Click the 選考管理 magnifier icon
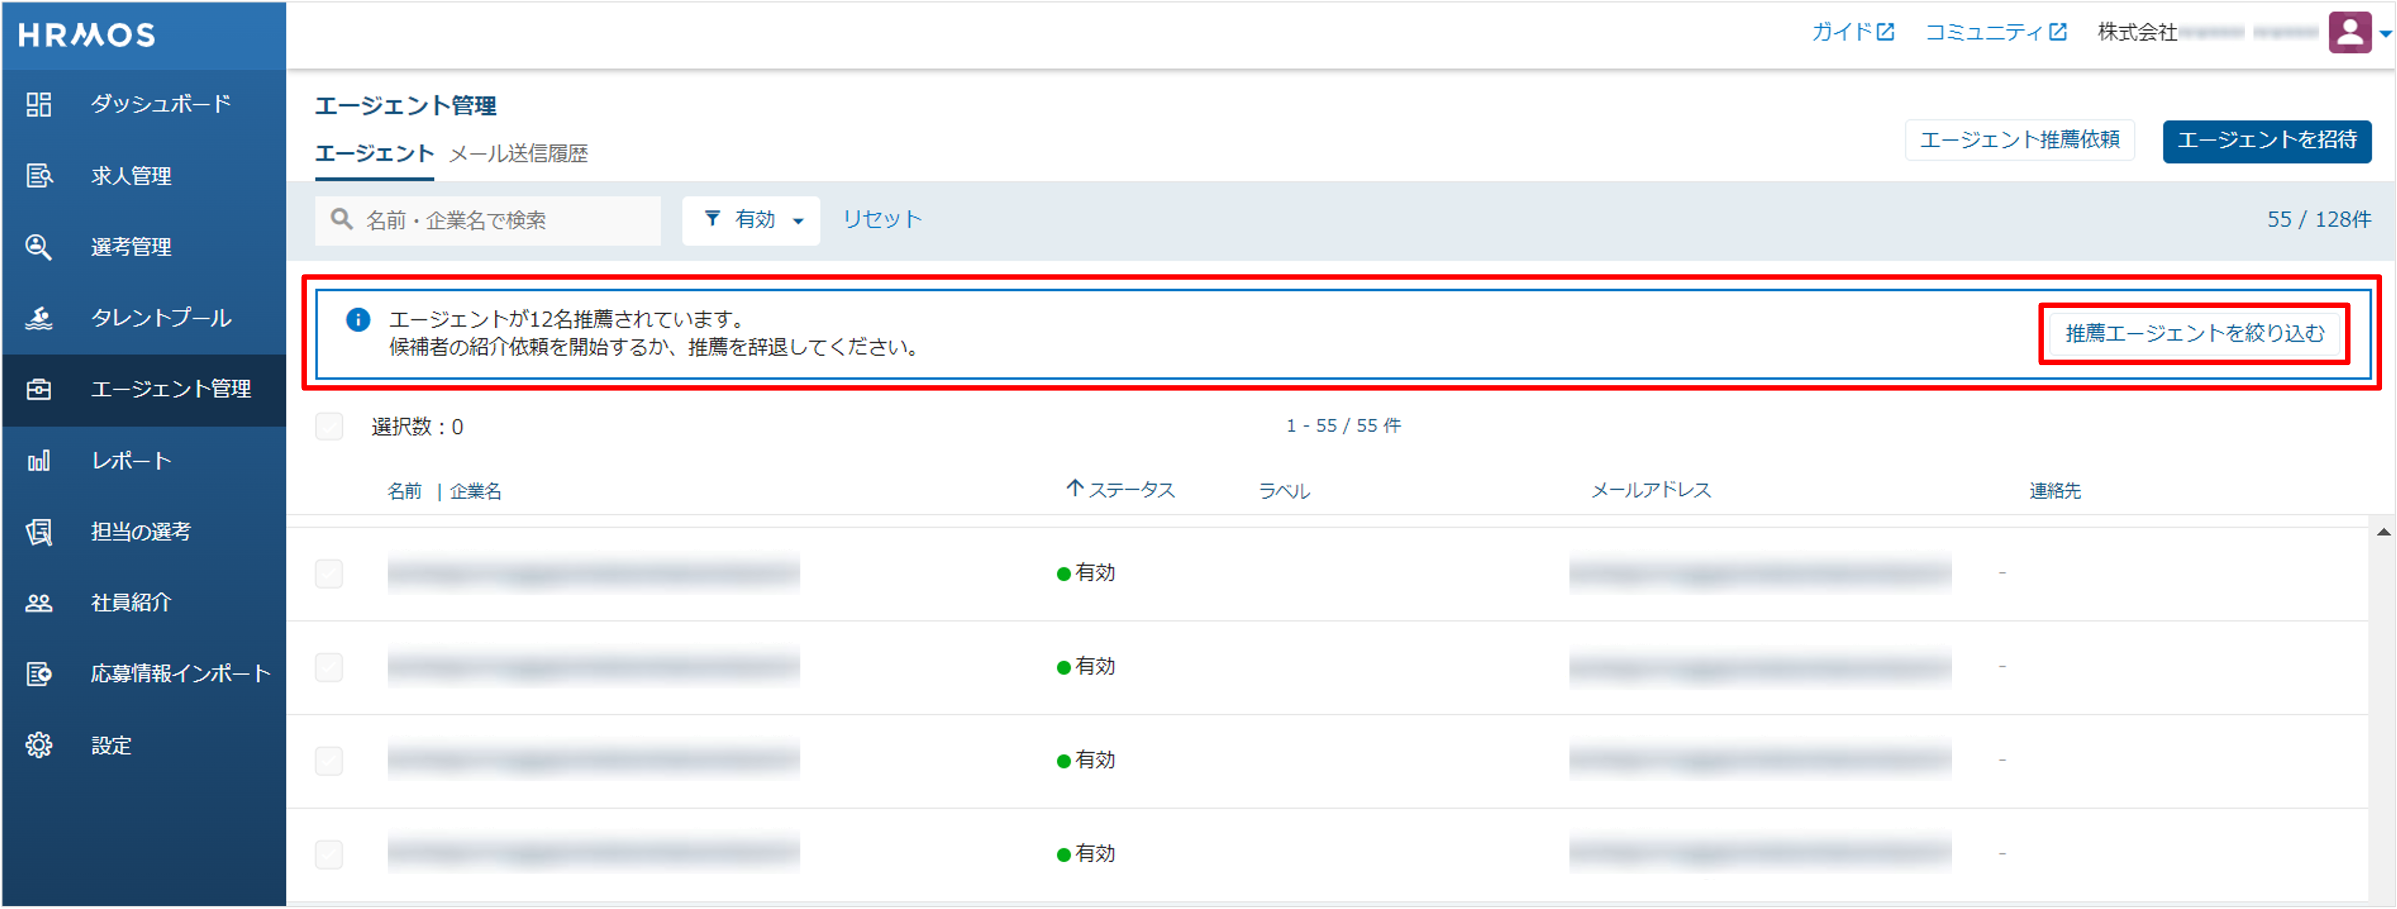 pyautogui.click(x=38, y=247)
